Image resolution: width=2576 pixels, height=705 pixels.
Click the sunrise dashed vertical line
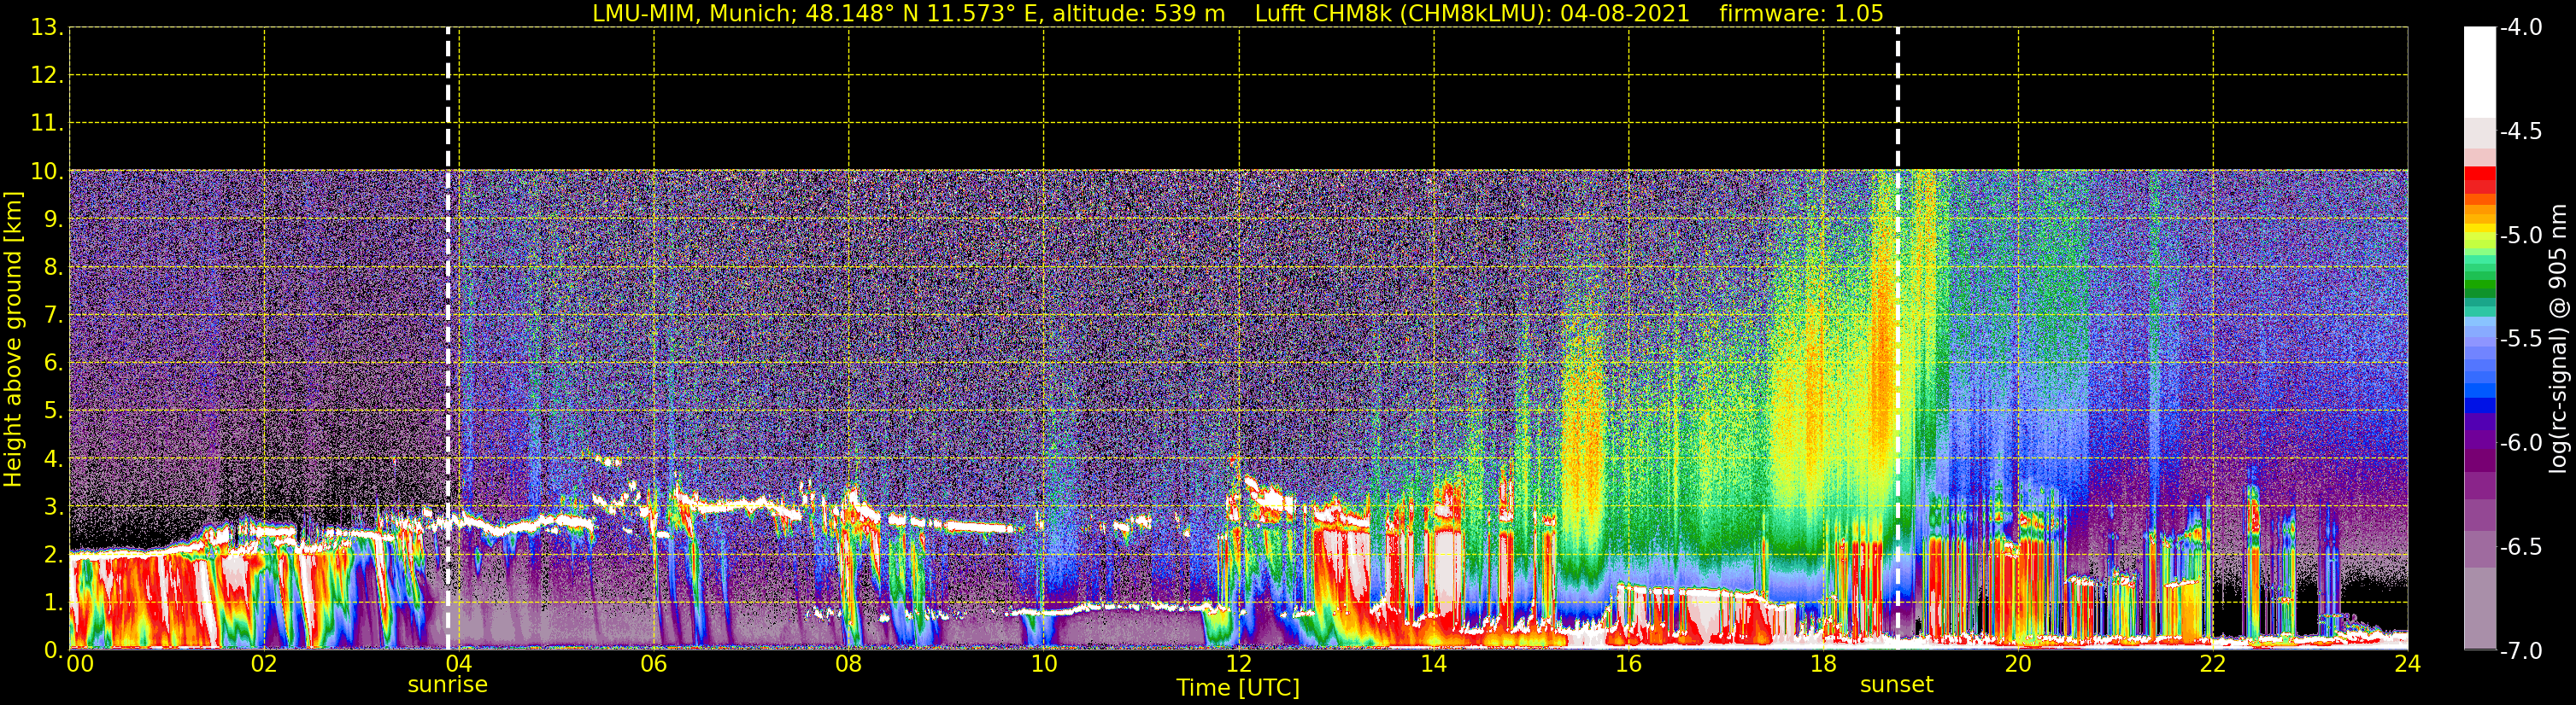click(x=448, y=300)
